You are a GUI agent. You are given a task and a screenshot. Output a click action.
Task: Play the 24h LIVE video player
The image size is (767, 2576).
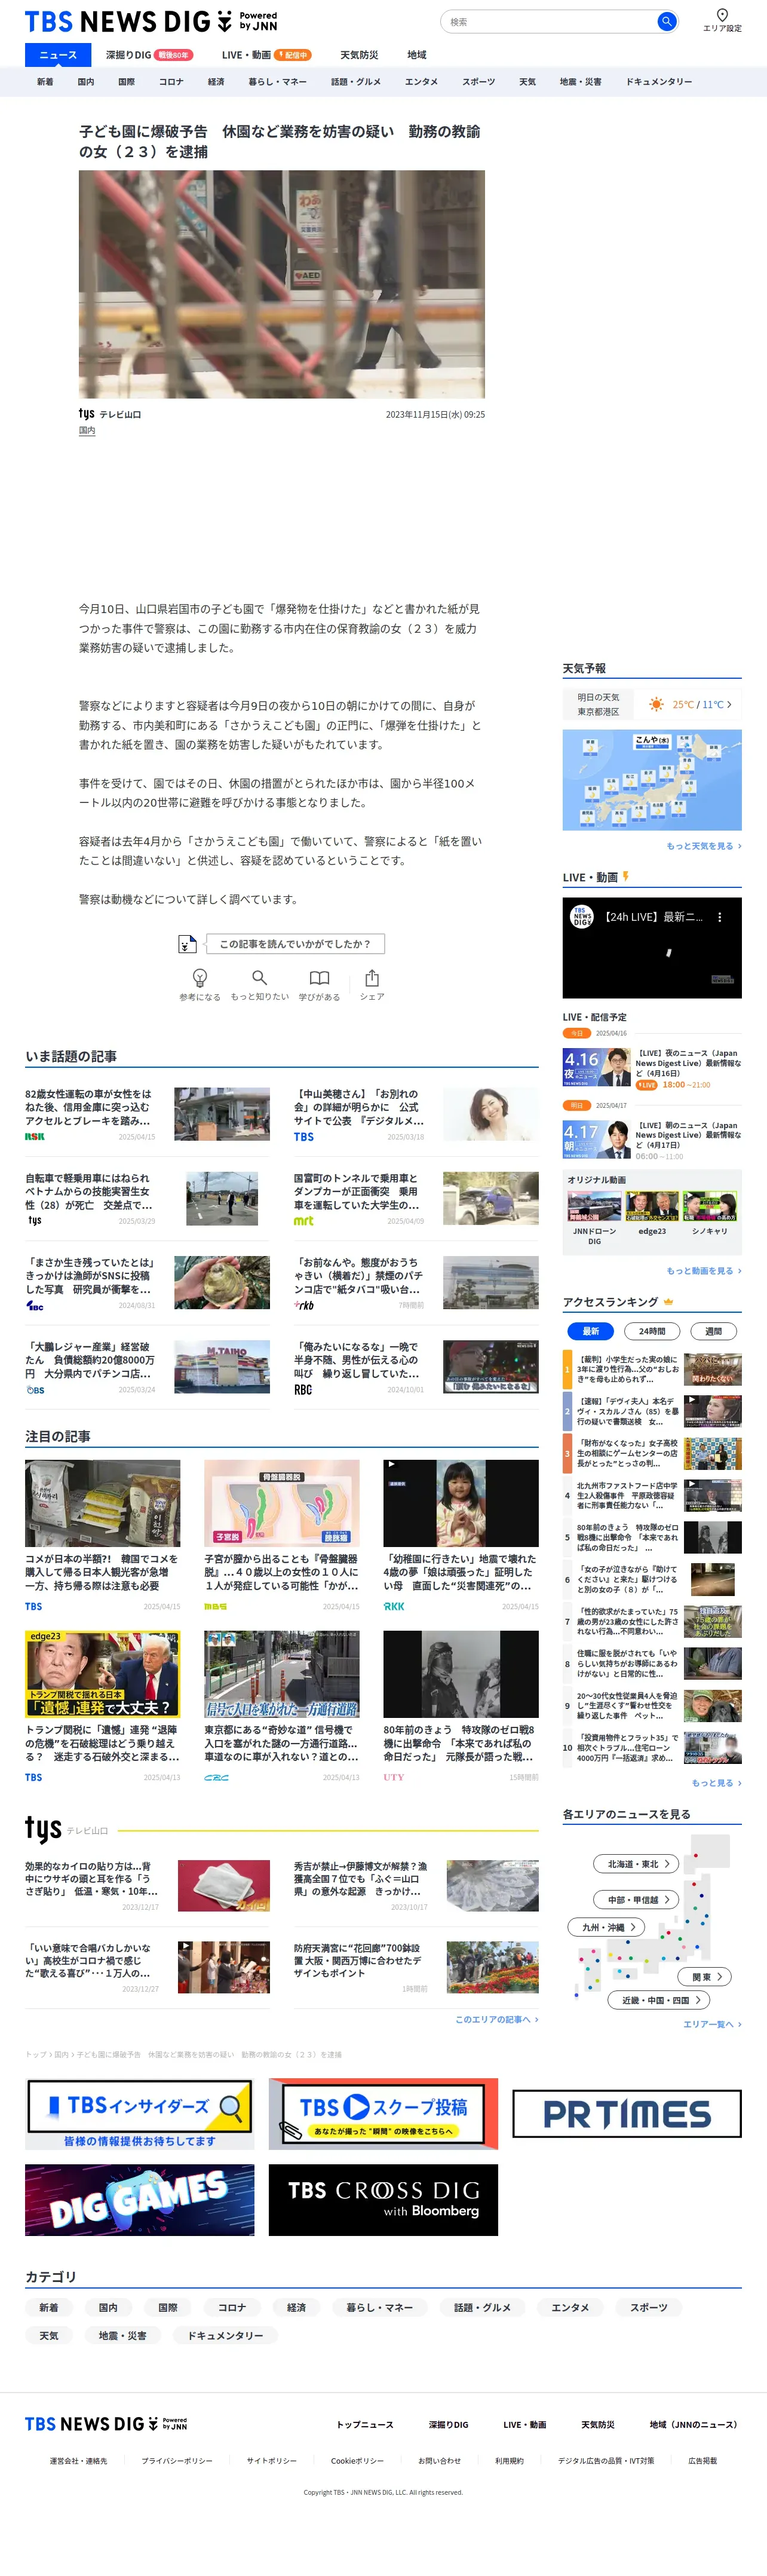pyautogui.click(x=652, y=948)
